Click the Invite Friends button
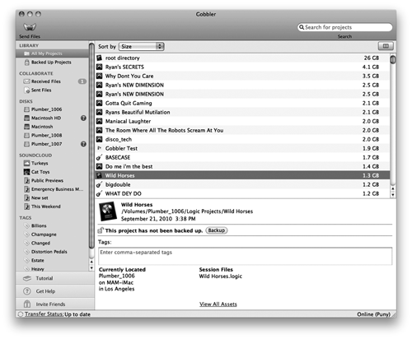The height and width of the screenshot is (339, 412). tap(55, 304)
